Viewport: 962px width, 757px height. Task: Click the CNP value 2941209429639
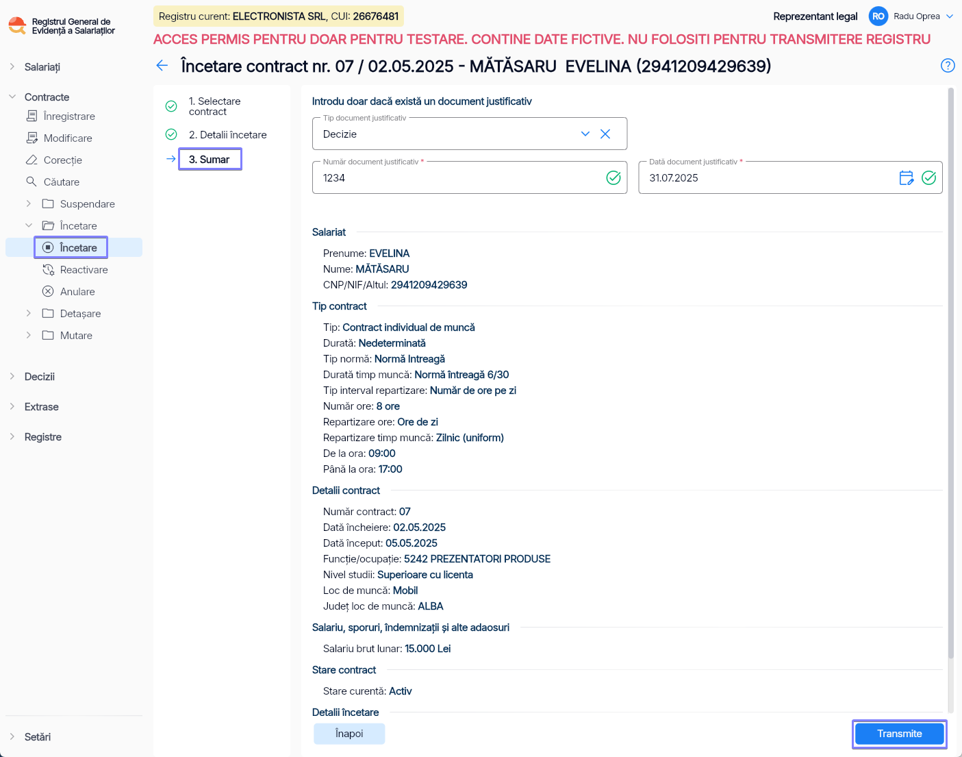(x=429, y=285)
